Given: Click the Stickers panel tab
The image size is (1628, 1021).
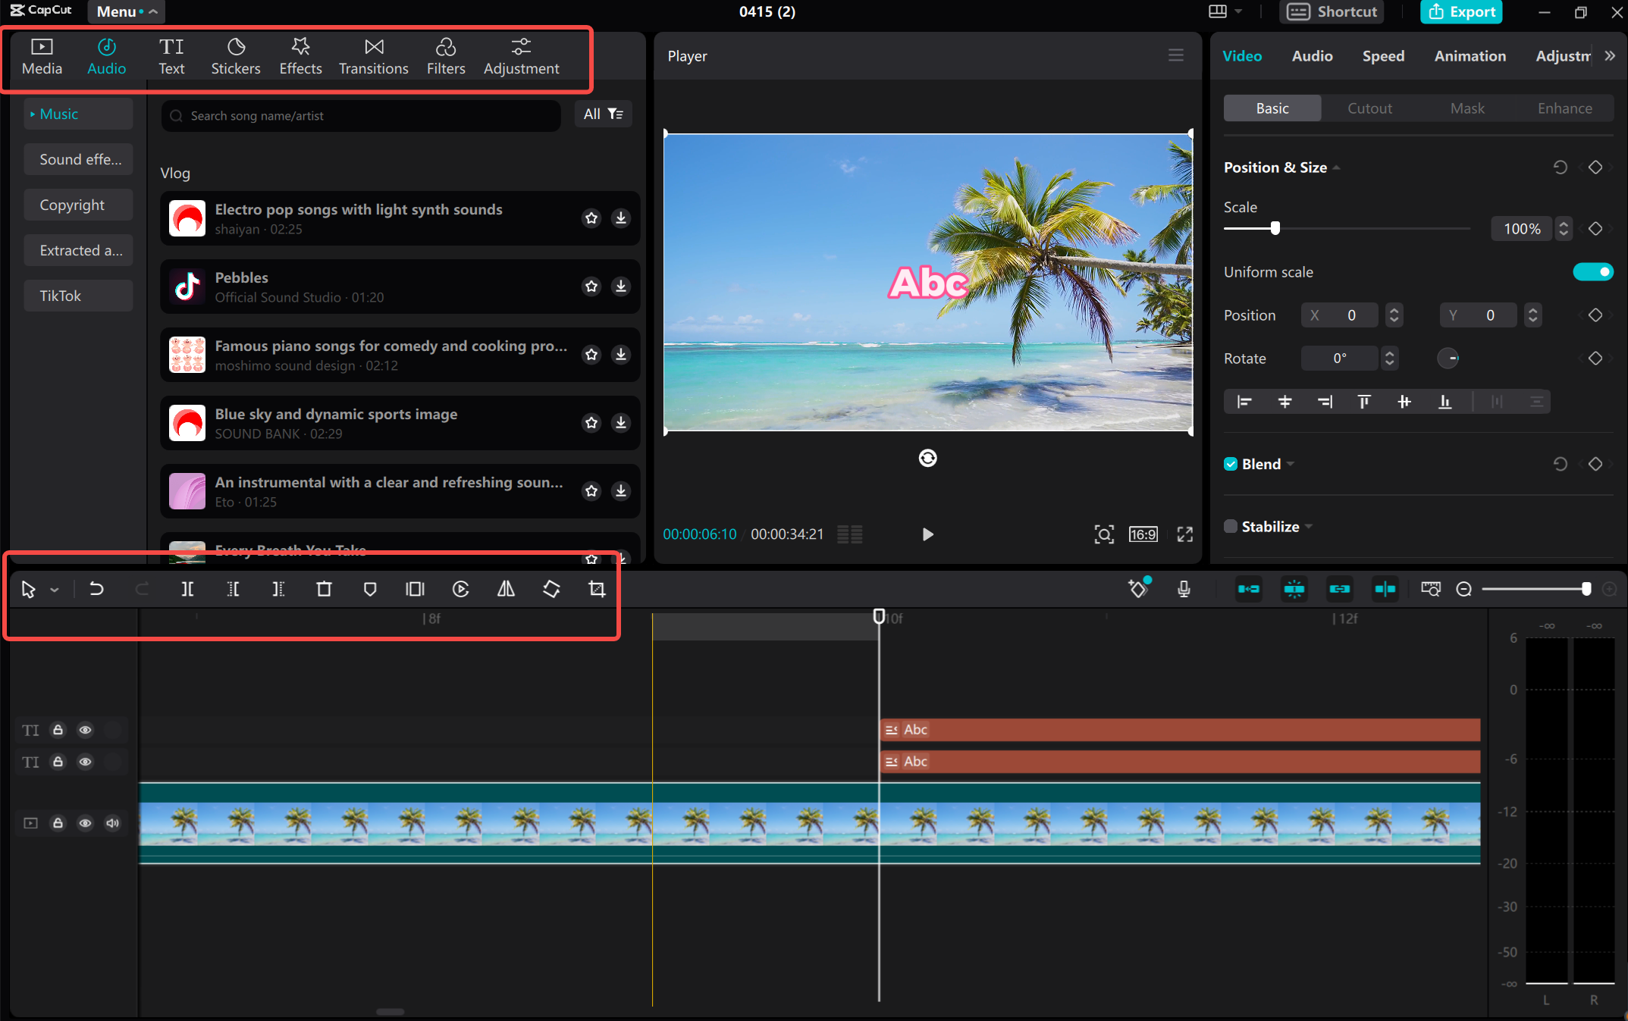Looking at the screenshot, I should tap(235, 55).
